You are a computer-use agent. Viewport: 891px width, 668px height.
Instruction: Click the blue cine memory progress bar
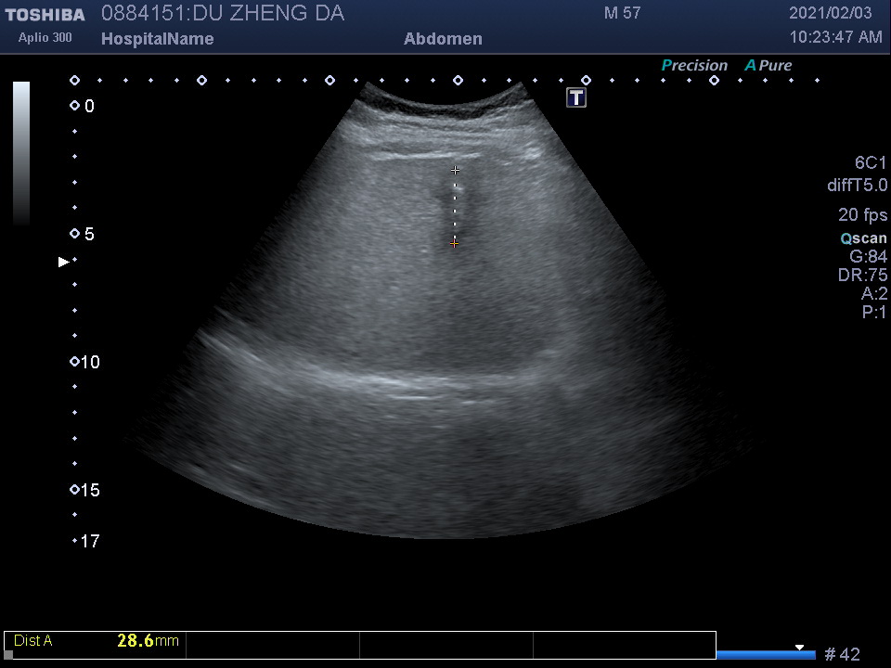click(765, 655)
